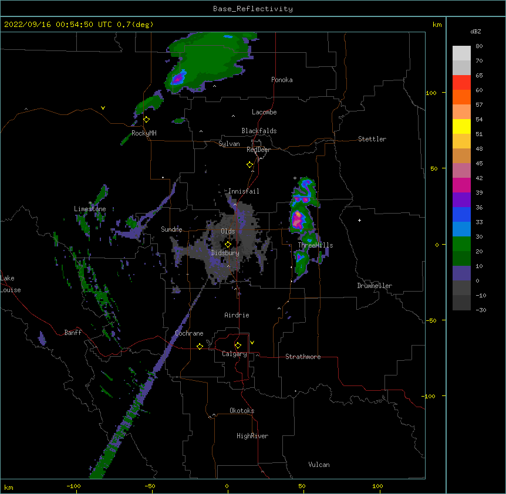Click the yellow marker south of RedDeer
This screenshot has width=506, height=494.
(x=249, y=165)
